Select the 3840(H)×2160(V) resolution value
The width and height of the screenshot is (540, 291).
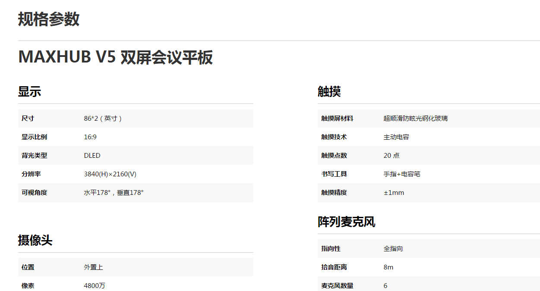(x=110, y=174)
